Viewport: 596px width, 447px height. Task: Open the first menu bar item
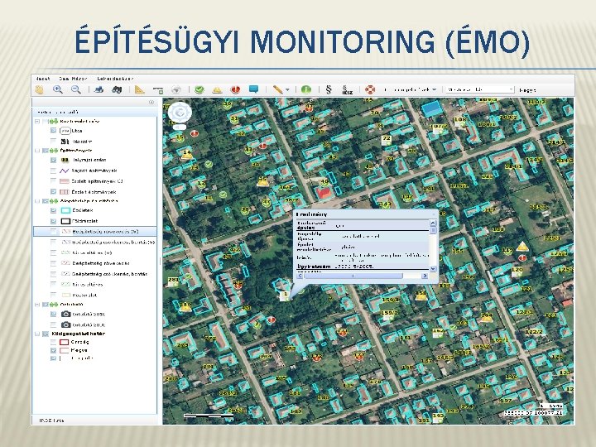coord(43,79)
